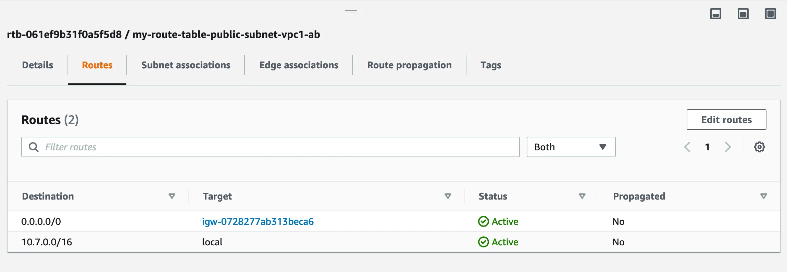This screenshot has width=787, height=272.
Task: Open the Both filter dropdown
Action: (x=571, y=147)
